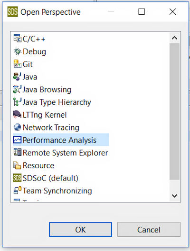Click the Resource folder icon

[17, 165]
